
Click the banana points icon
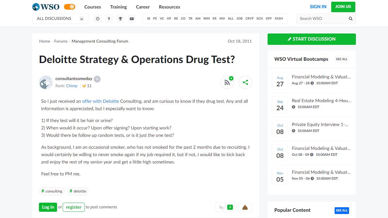(x=84, y=86)
